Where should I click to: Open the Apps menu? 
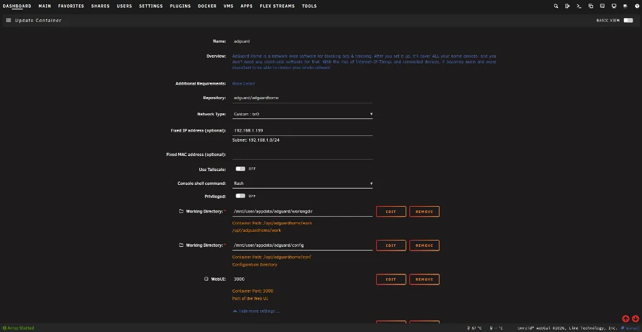(x=246, y=6)
